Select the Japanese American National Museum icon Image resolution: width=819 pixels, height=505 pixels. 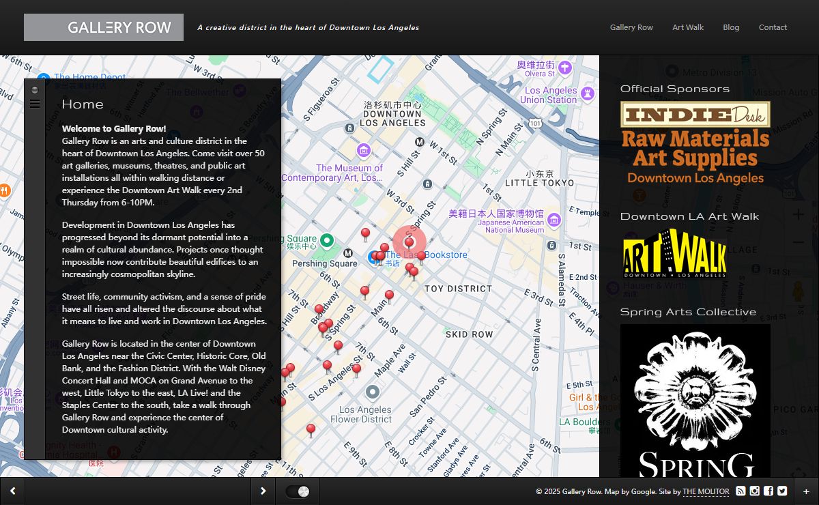554,220
